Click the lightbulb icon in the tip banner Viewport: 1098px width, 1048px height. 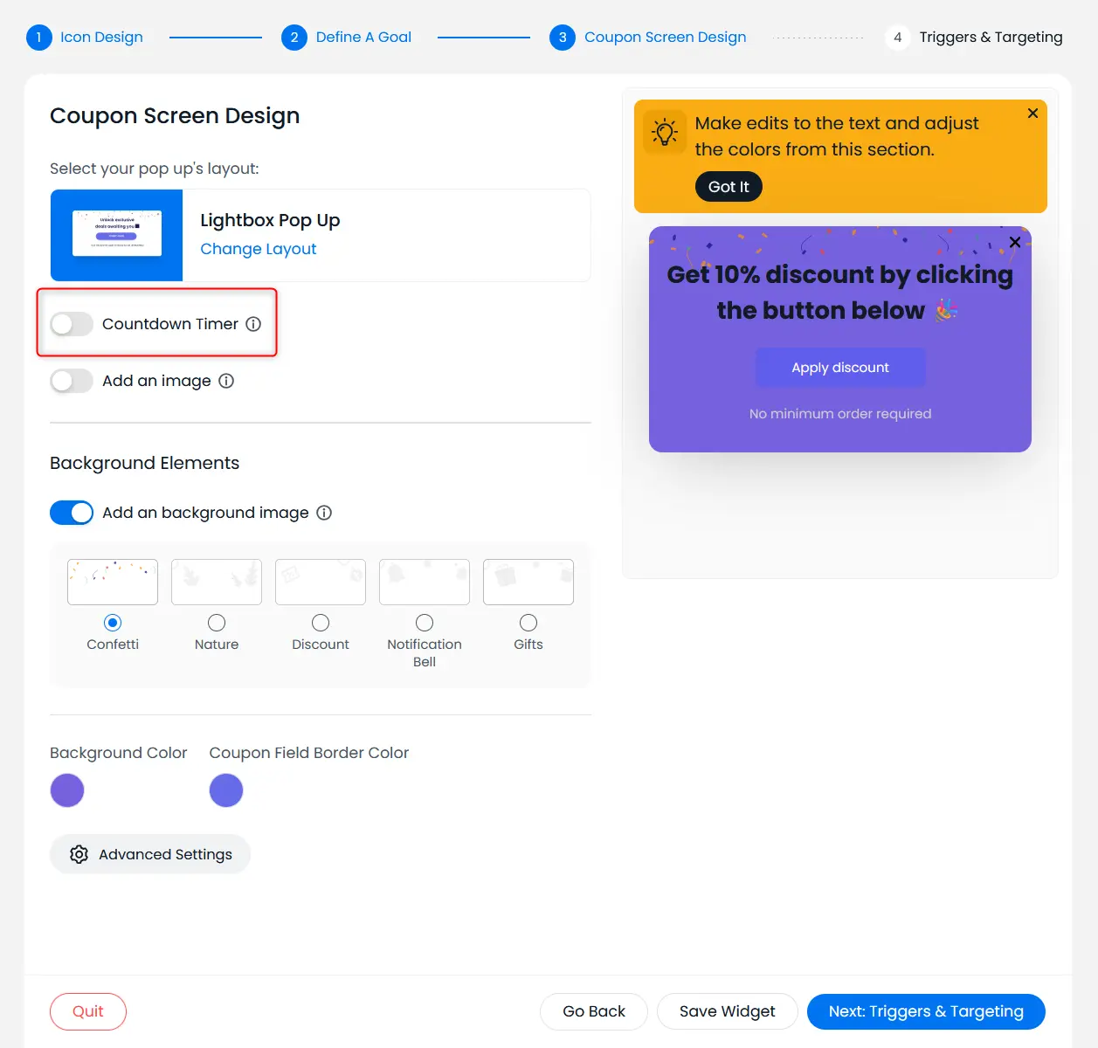coord(665,133)
